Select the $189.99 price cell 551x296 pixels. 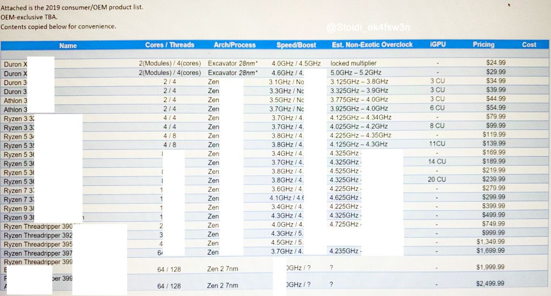tap(494, 161)
